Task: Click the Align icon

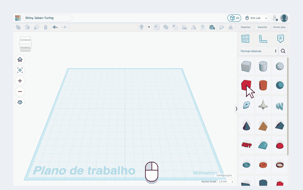Action: coord(184,27)
